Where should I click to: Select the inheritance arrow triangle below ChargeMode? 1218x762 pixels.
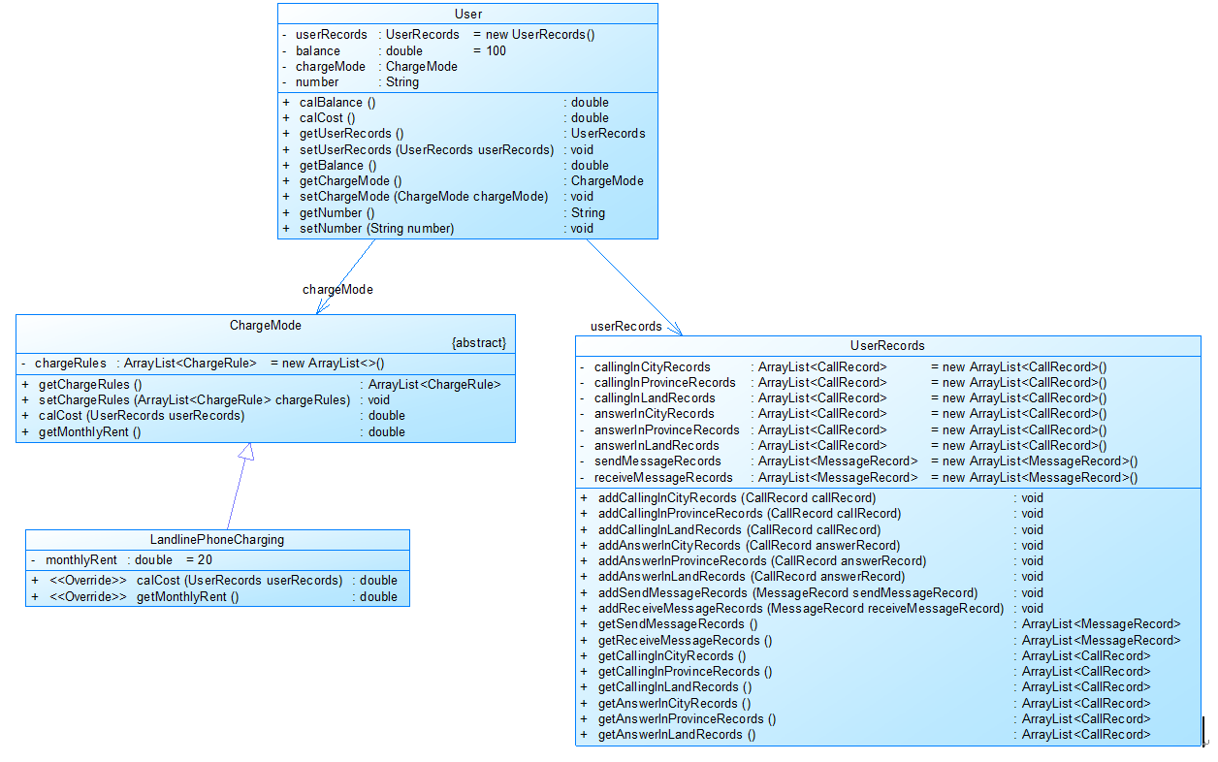tap(246, 452)
